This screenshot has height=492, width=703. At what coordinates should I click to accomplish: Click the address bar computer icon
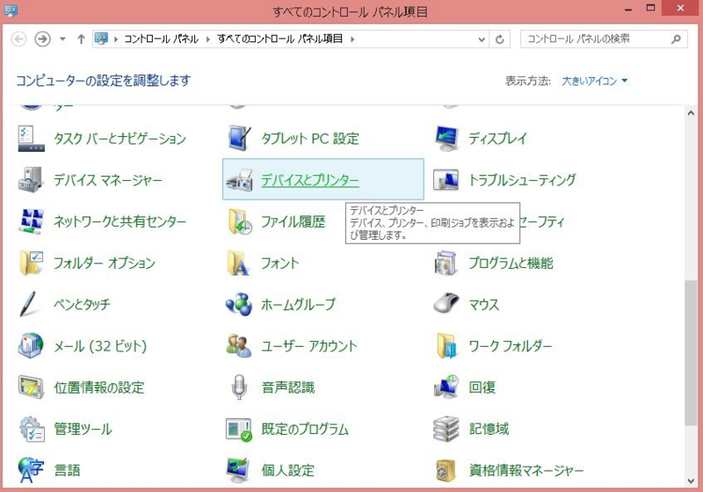101,39
